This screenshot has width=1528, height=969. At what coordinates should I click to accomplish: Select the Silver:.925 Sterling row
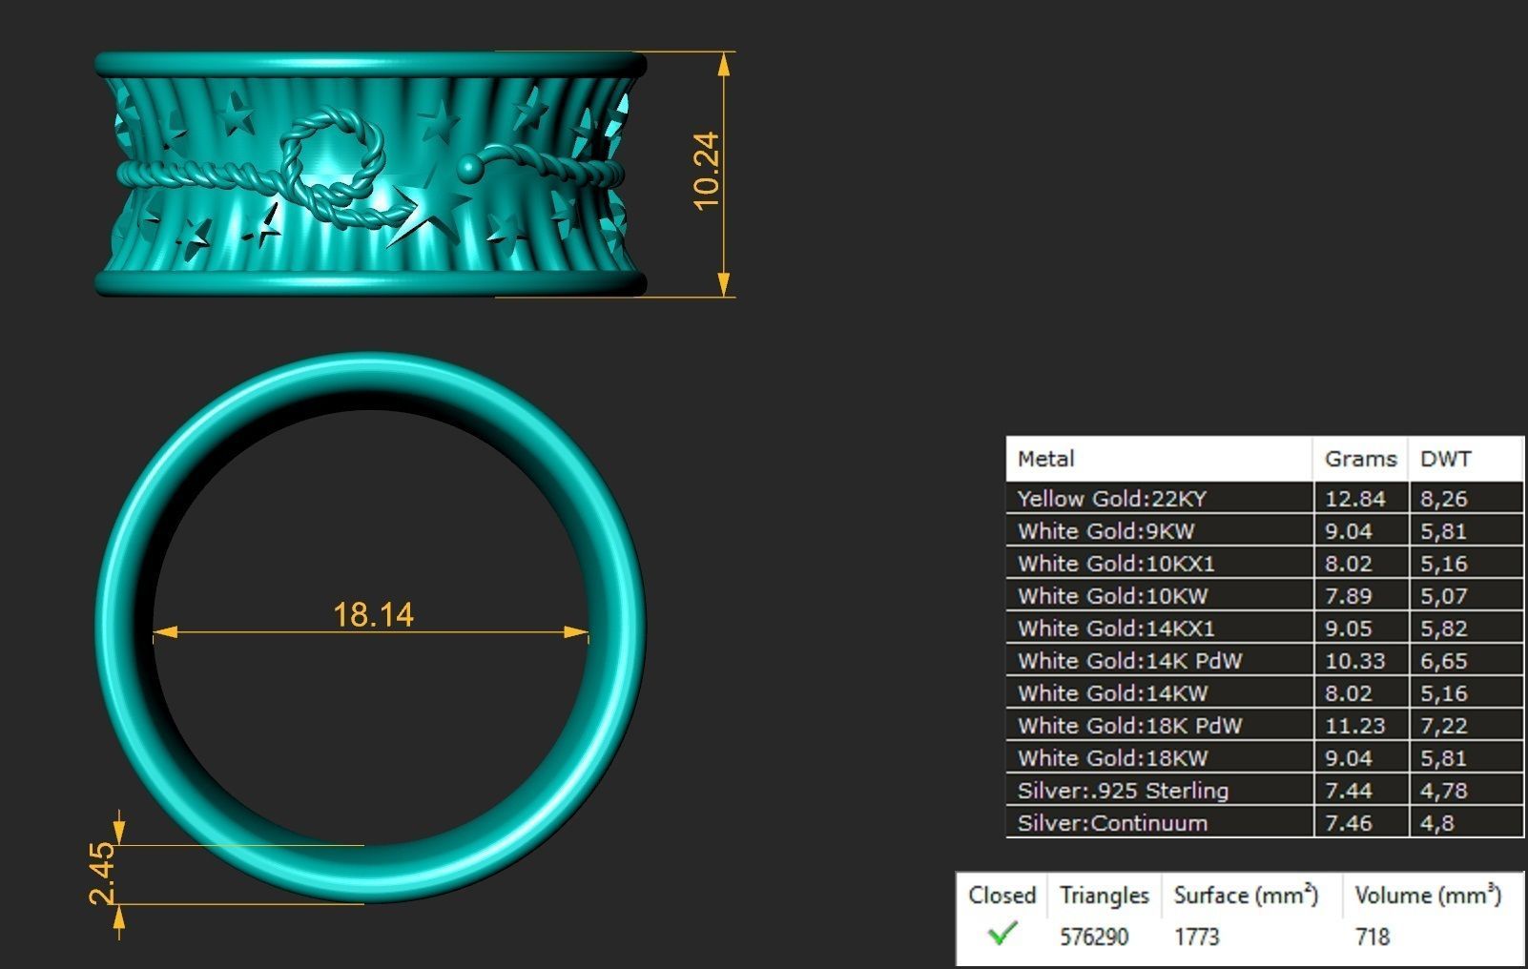[x=1123, y=791]
